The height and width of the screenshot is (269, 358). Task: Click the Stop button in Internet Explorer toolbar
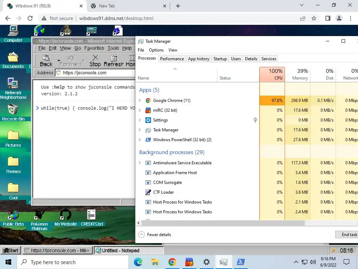tap(95, 61)
